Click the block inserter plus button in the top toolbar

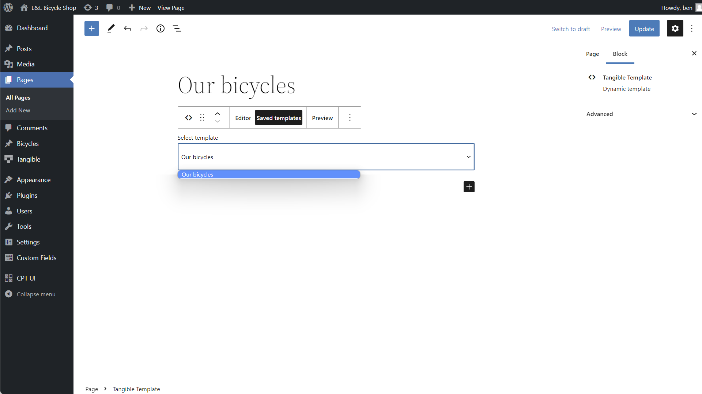[91, 28]
